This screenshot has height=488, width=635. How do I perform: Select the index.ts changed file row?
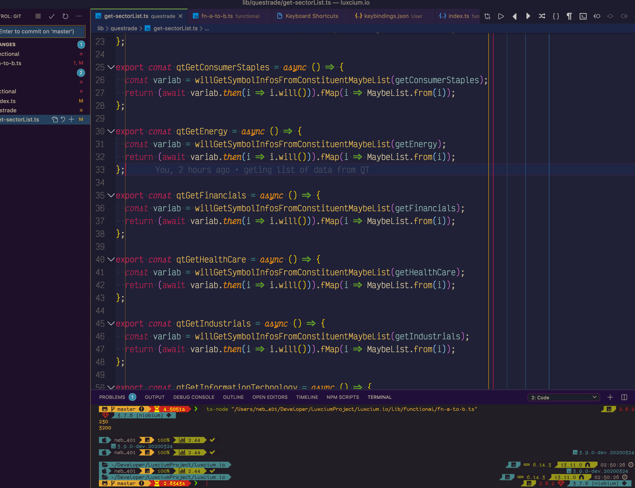tap(45, 101)
